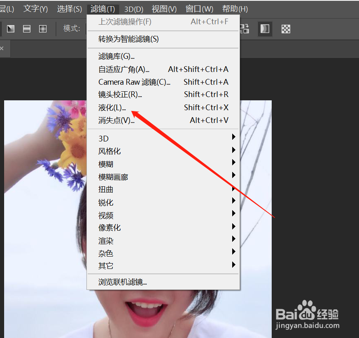Viewport: 359px width, 338px height.
Task: Expand the 扭曲 submenu
Action: [163, 189]
